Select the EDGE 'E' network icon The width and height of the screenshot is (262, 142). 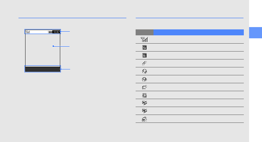click(x=145, y=55)
